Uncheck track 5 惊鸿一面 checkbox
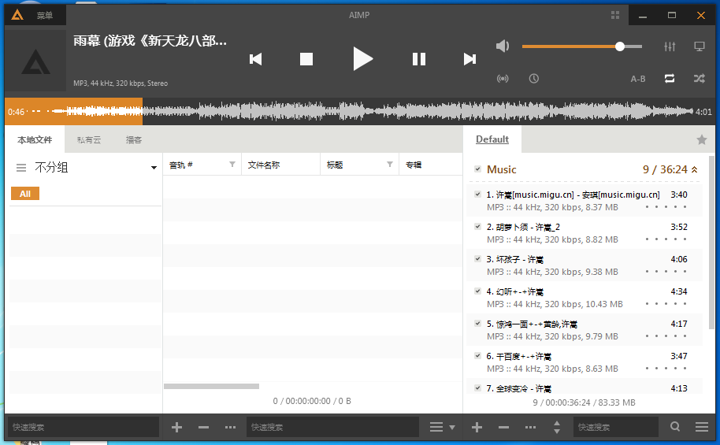This screenshot has width=720, height=445. (477, 323)
